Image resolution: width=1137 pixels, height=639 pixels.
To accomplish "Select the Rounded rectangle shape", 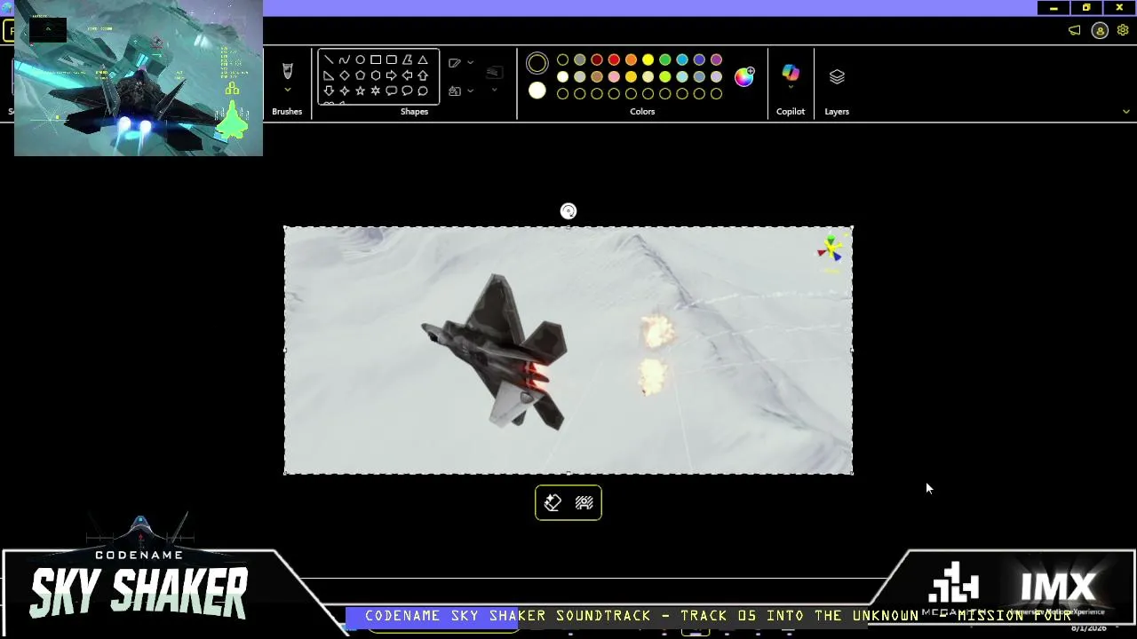I will pos(392,60).
